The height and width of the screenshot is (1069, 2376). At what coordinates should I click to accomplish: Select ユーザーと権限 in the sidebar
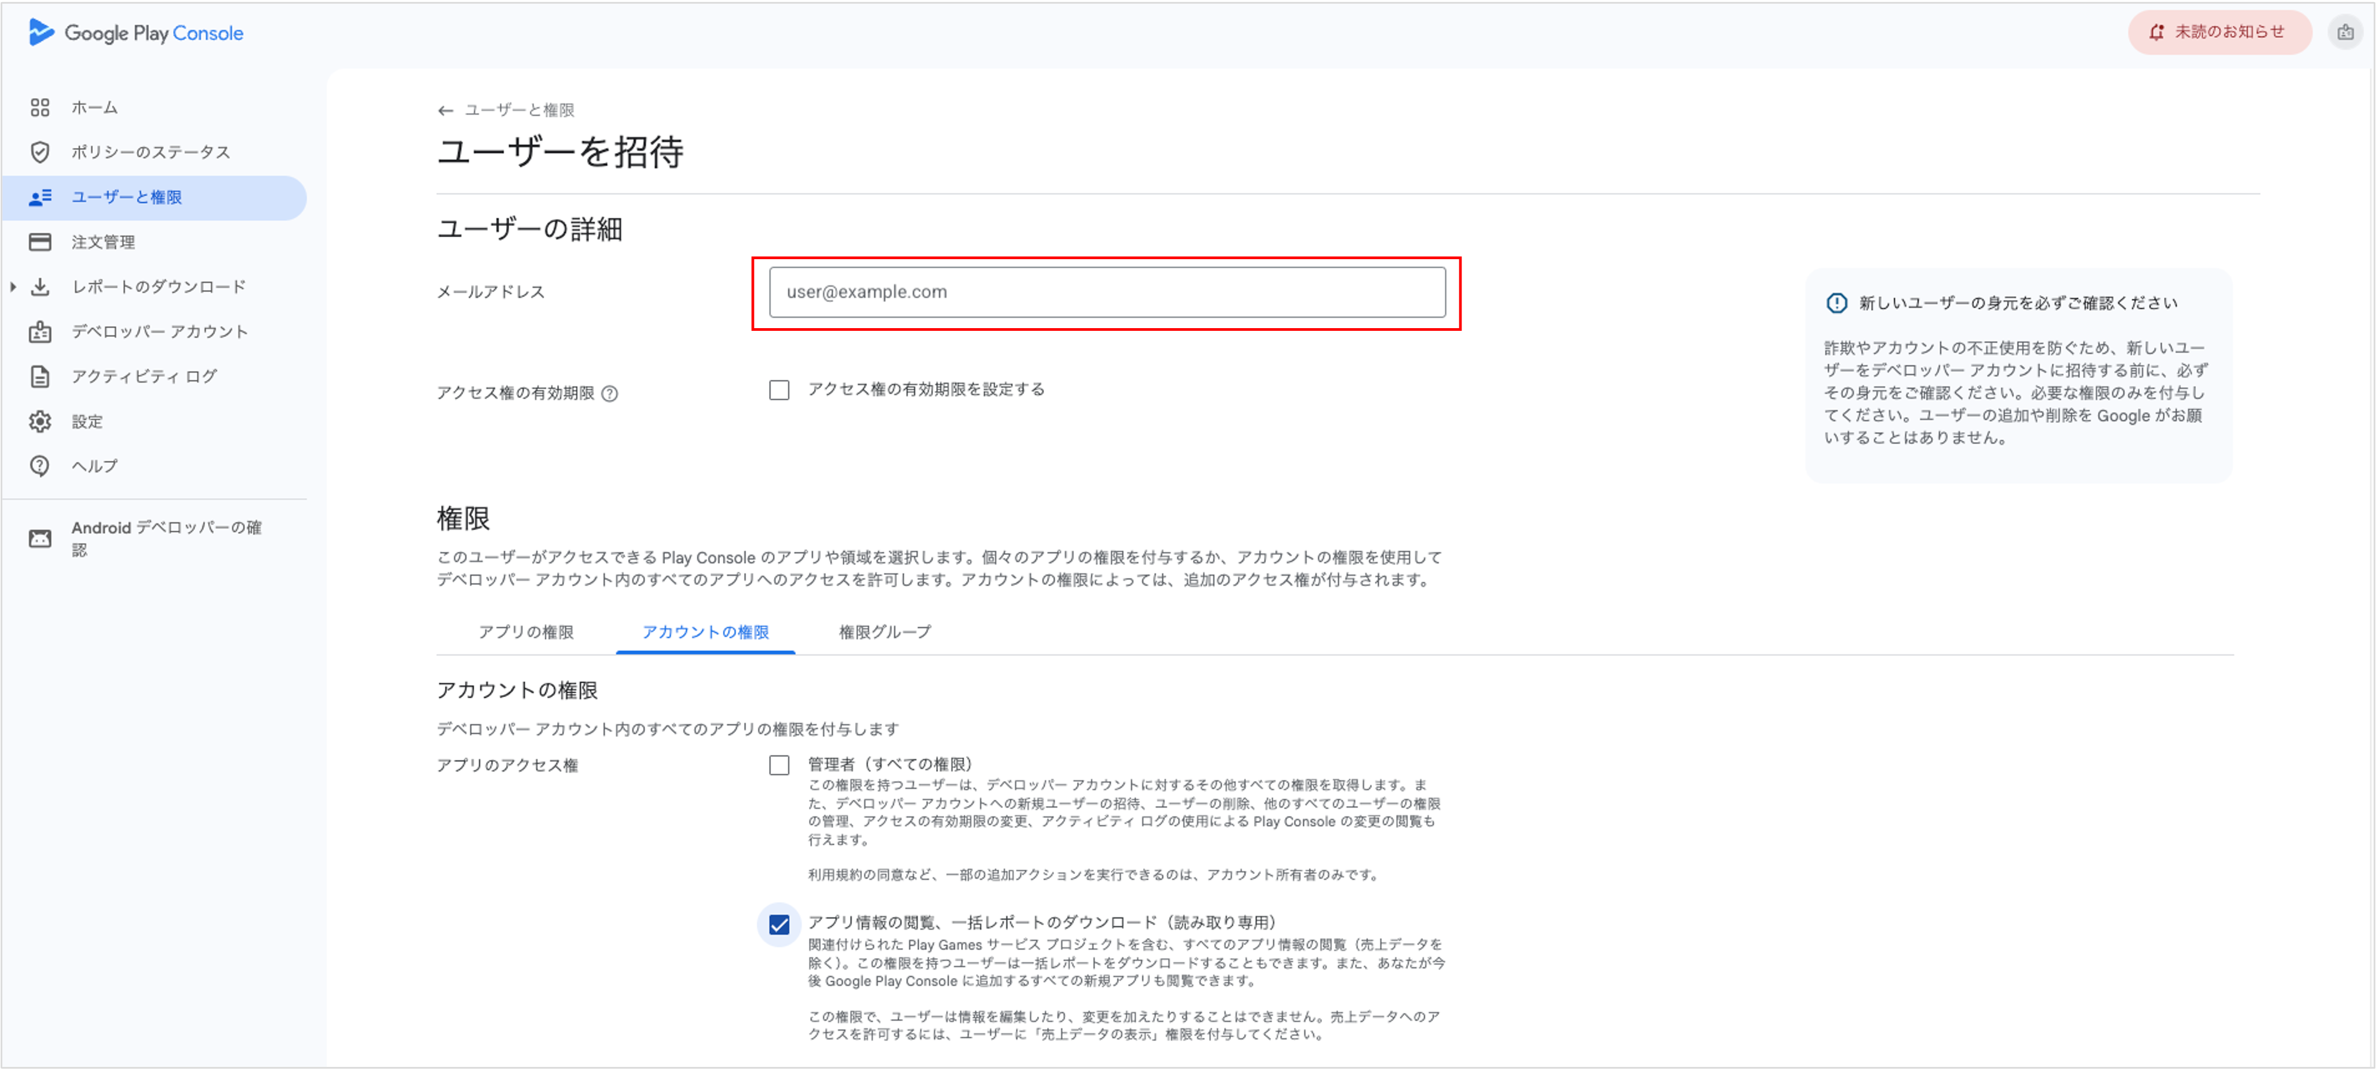point(154,197)
